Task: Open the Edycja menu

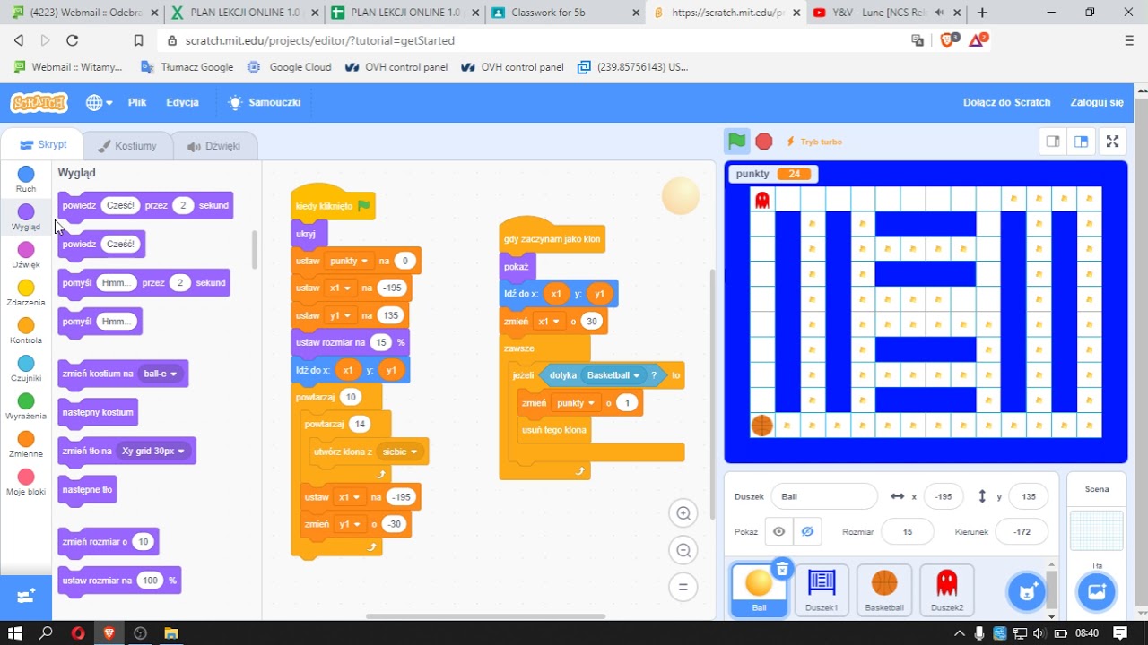Action: [182, 102]
